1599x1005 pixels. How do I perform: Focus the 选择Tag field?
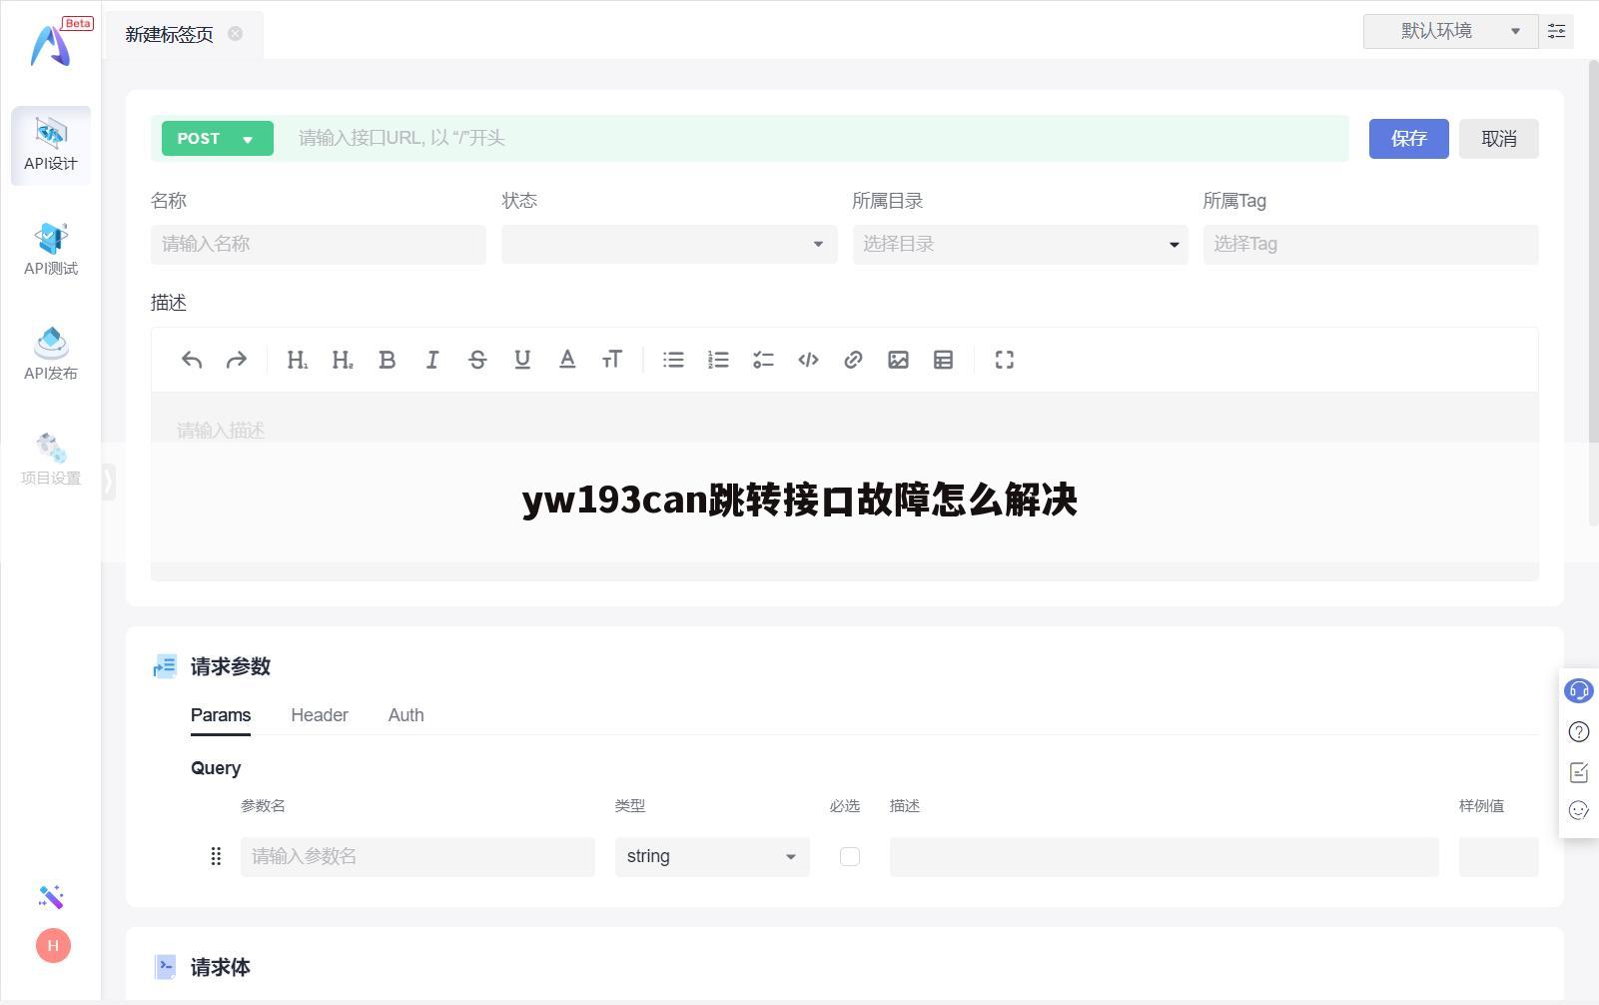[x=1370, y=244]
